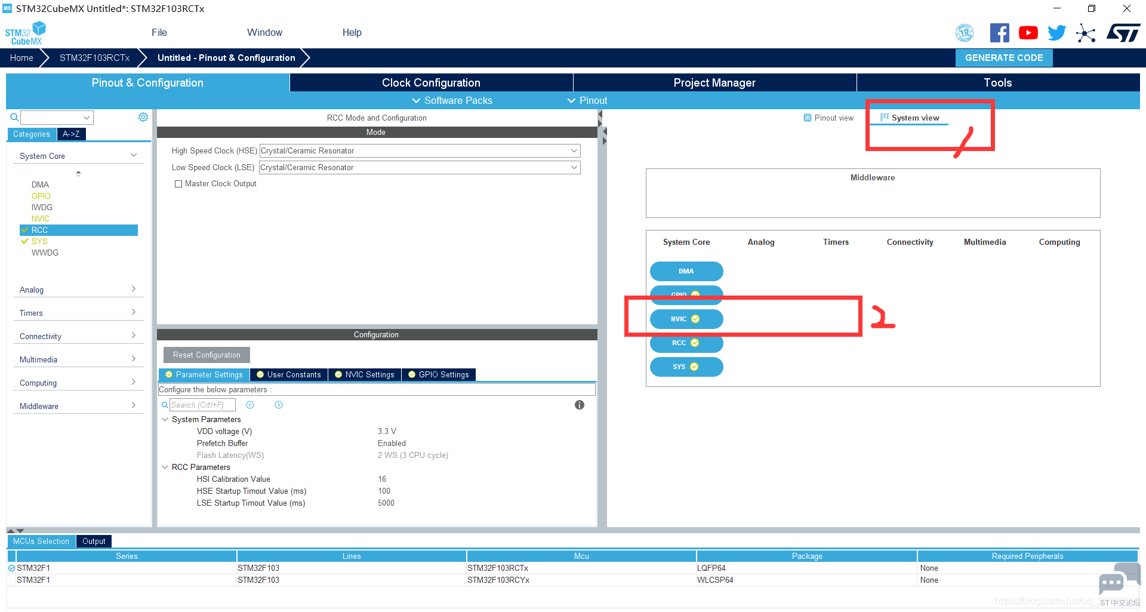Open the RCC system view button
This screenshot has width=1146, height=612.
686,343
